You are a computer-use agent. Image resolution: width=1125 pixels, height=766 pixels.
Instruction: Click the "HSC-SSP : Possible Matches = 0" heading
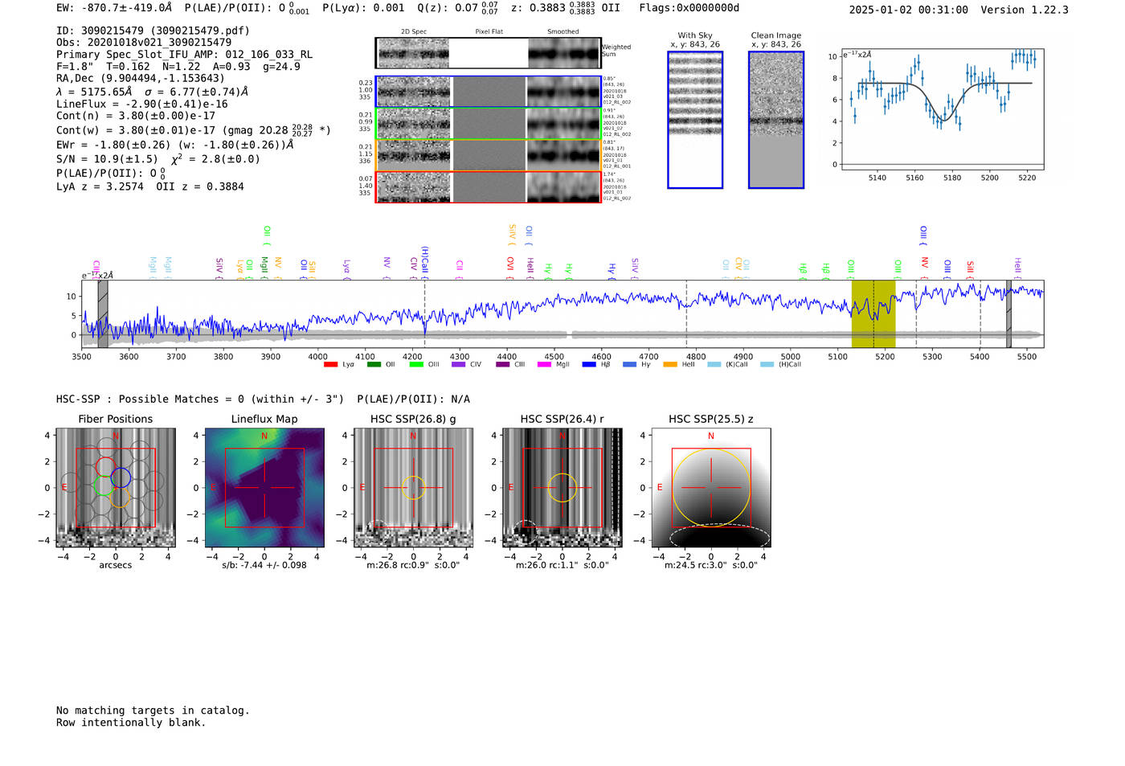(150, 399)
